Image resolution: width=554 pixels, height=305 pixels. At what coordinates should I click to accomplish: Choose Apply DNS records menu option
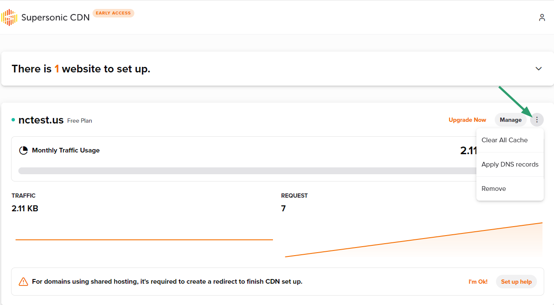coord(510,164)
